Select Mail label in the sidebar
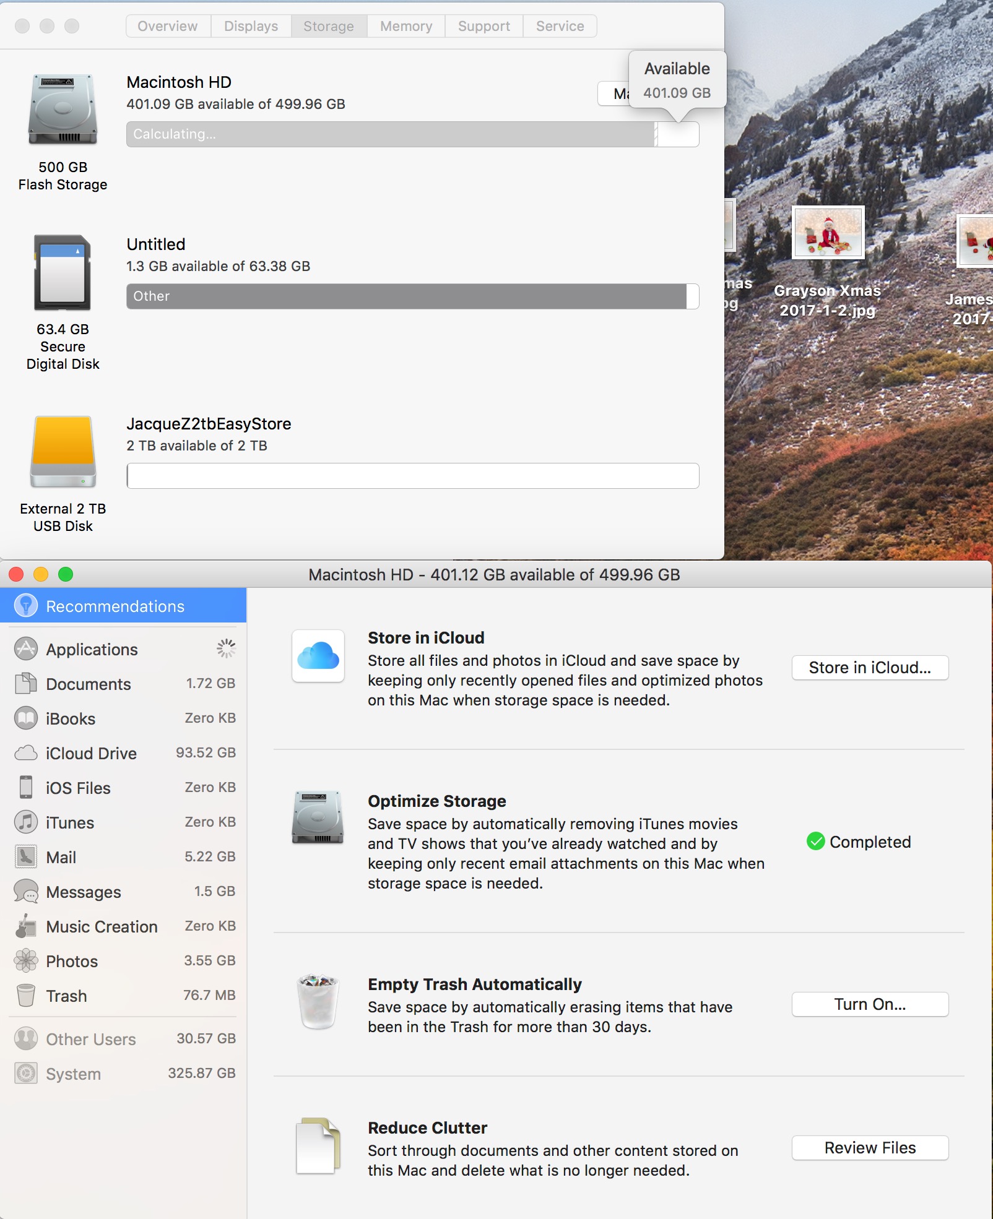Image resolution: width=993 pixels, height=1219 pixels. tap(61, 857)
